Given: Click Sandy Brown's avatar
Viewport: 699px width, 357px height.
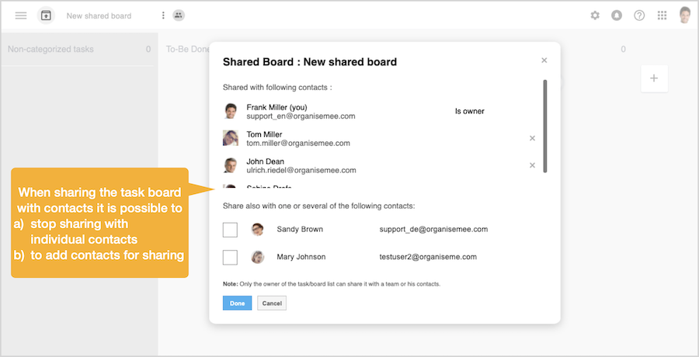Looking at the screenshot, I should (257, 230).
